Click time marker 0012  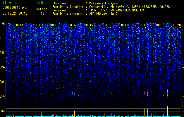(x=37, y=25)
